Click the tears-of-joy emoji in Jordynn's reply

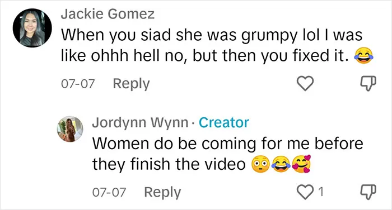281,164
